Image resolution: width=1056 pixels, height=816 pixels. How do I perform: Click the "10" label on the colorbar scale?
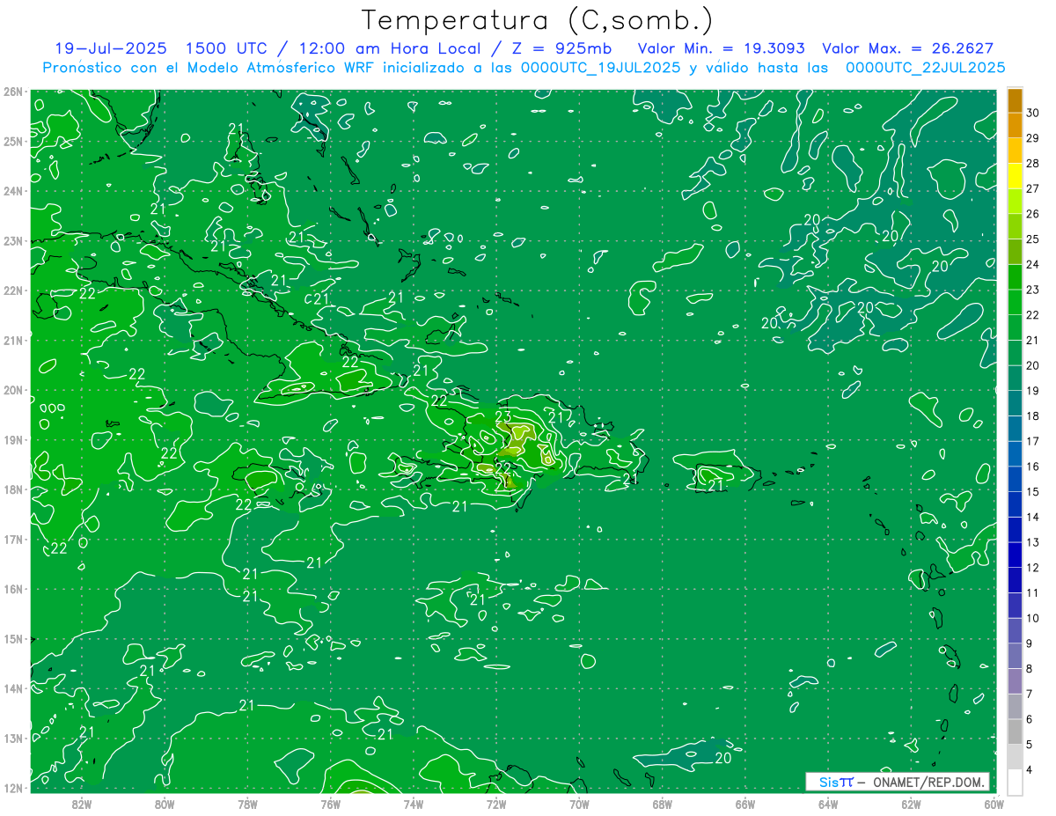point(1033,618)
